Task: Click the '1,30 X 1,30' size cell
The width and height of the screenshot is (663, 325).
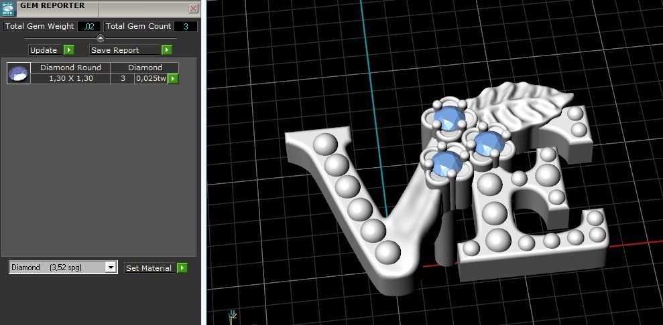Action: pos(70,78)
